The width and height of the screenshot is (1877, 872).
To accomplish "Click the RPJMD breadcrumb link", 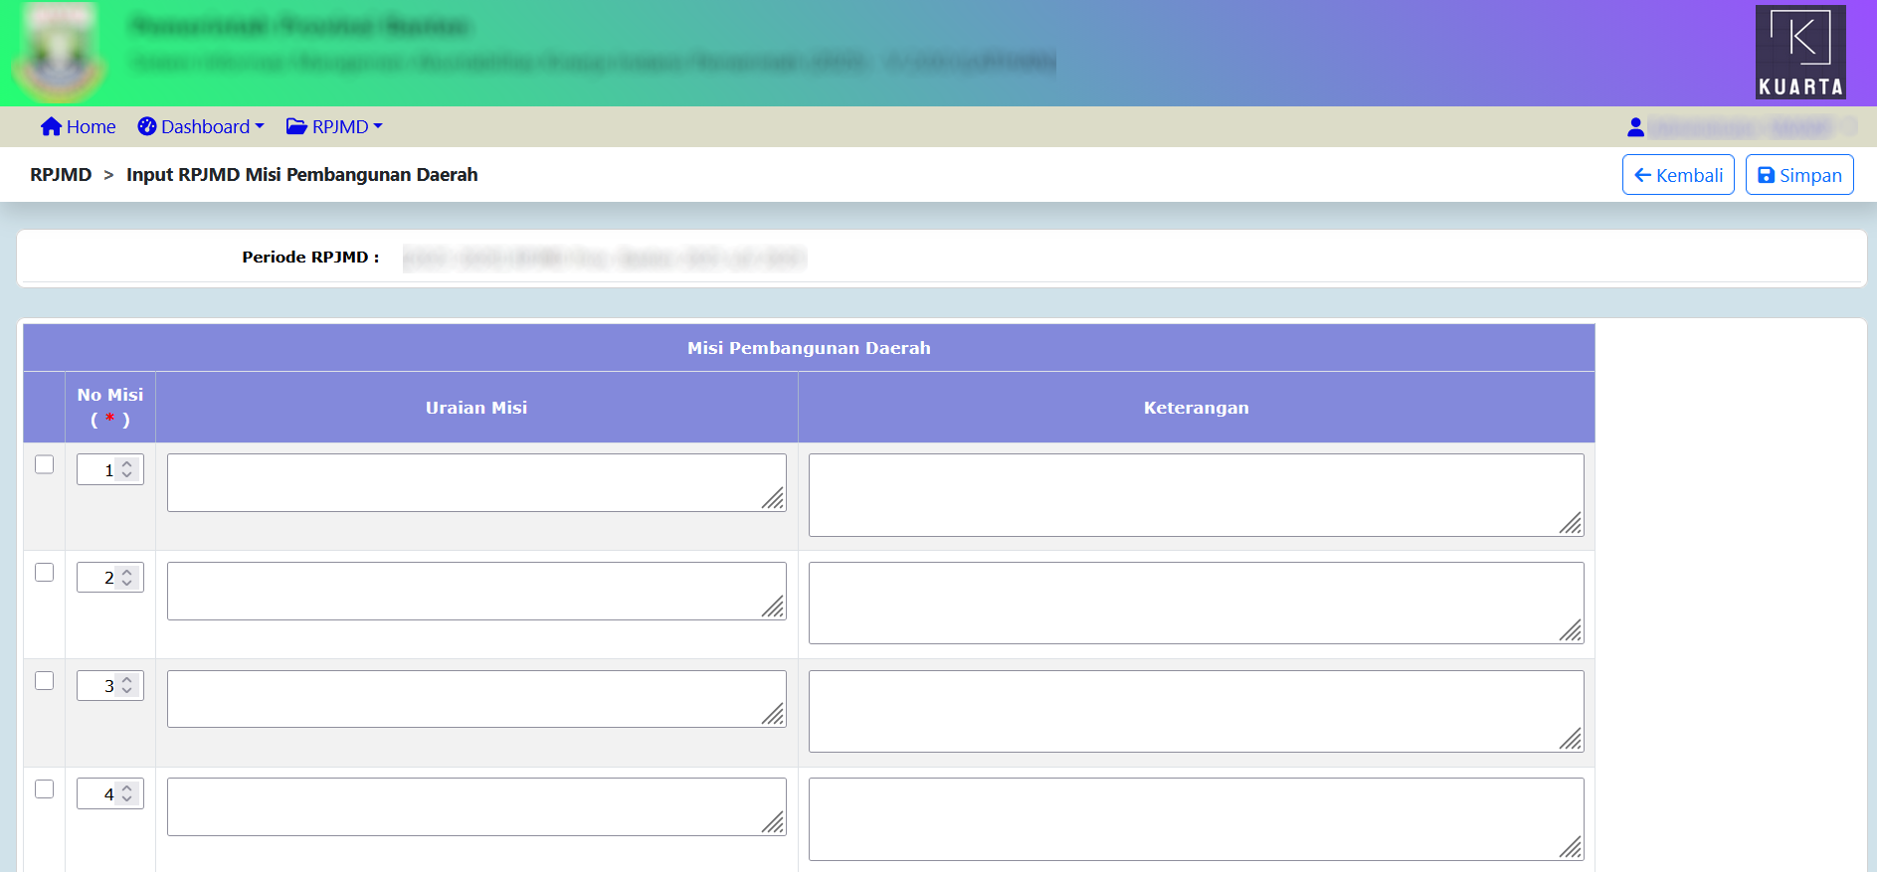I will (x=61, y=175).
